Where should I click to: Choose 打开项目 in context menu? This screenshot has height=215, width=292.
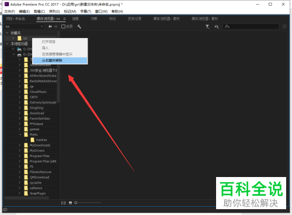pyautogui.click(x=60, y=42)
